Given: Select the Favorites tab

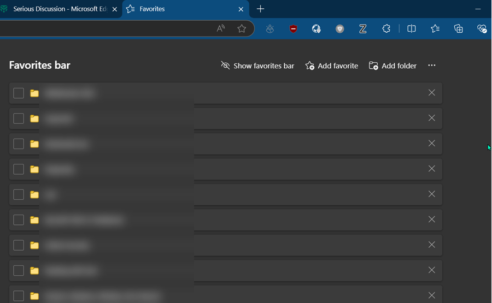Looking at the screenshot, I should (x=185, y=9).
